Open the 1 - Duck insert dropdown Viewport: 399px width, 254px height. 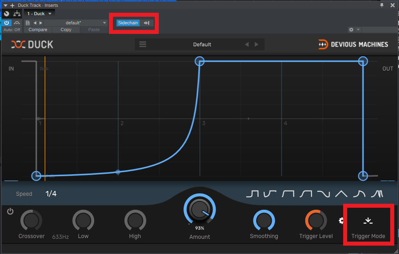(x=40, y=14)
